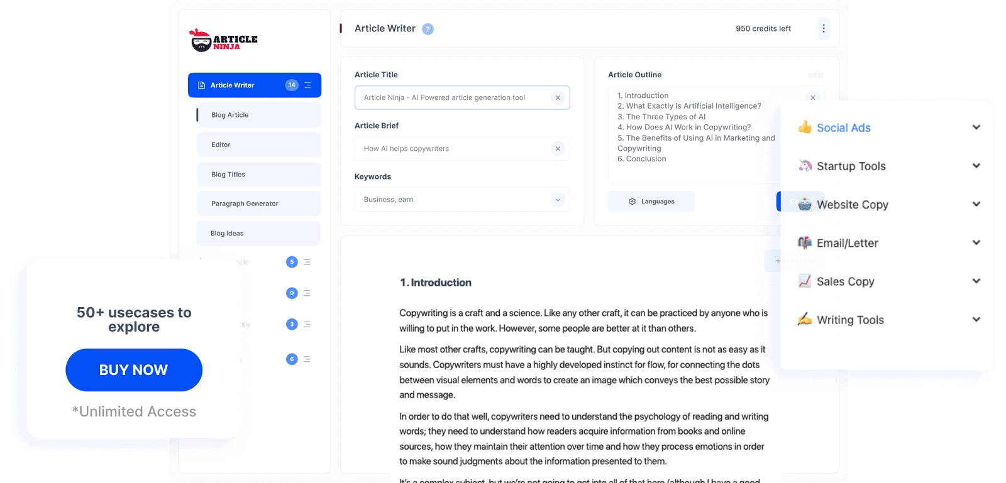Click outline line 6. Conclusion
The width and height of the screenshot is (1006, 483).
pos(642,159)
